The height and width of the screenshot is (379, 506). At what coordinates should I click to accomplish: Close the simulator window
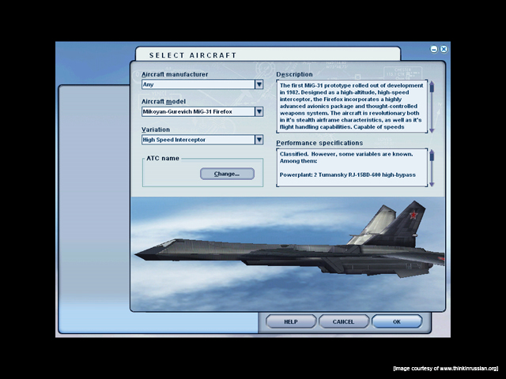[x=444, y=49]
